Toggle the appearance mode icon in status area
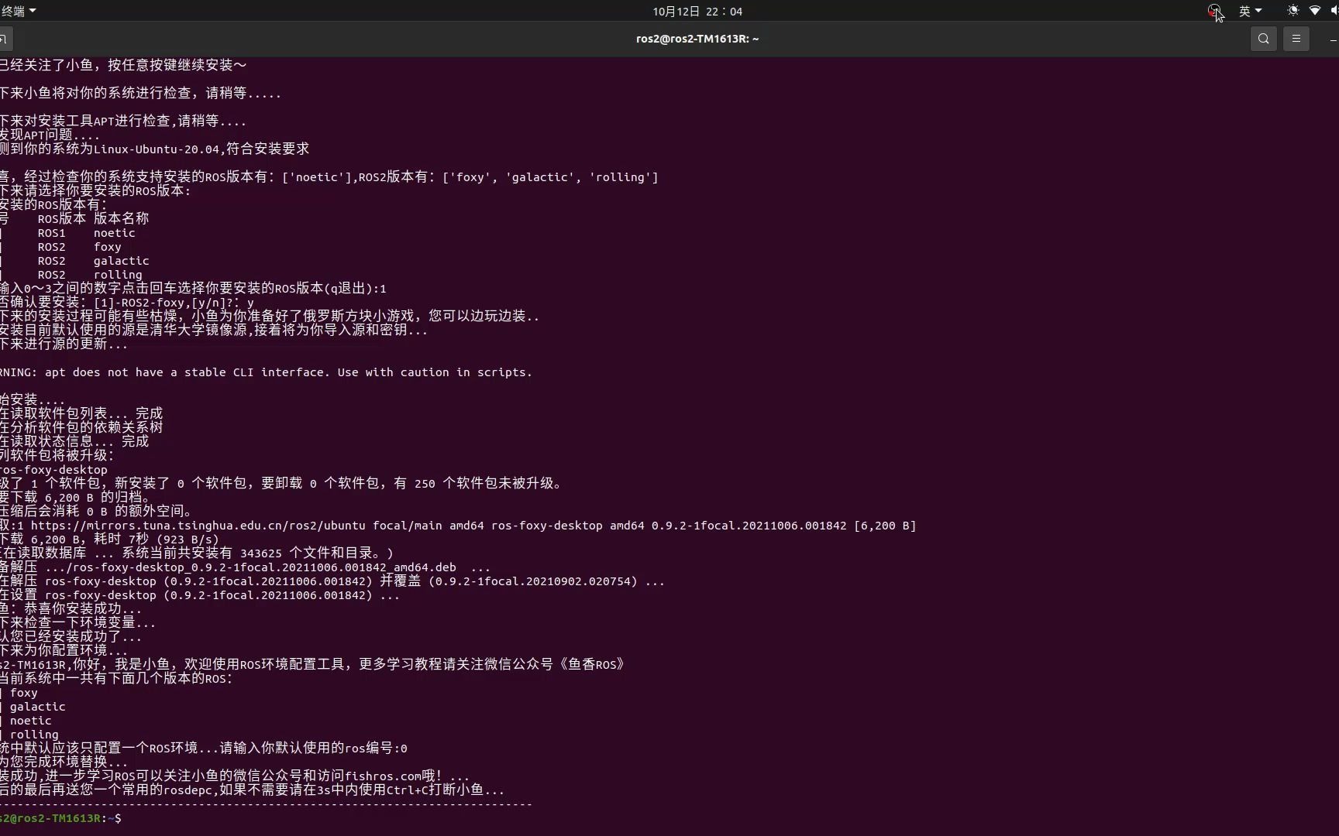Image resolution: width=1339 pixels, height=836 pixels. click(1292, 10)
